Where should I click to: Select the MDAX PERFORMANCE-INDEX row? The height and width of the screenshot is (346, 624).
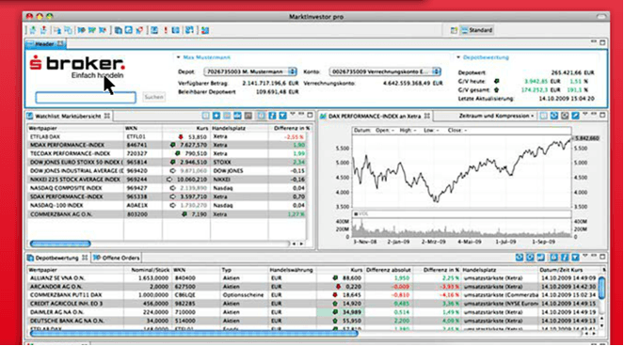click(x=168, y=145)
